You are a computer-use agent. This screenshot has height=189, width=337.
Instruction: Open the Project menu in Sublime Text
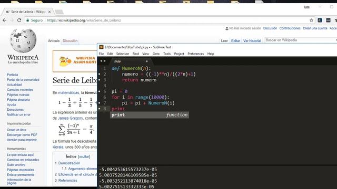179,54
